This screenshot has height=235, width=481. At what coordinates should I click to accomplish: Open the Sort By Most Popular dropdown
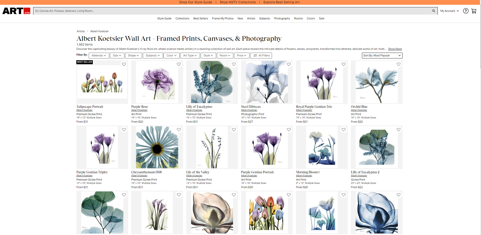(382, 55)
